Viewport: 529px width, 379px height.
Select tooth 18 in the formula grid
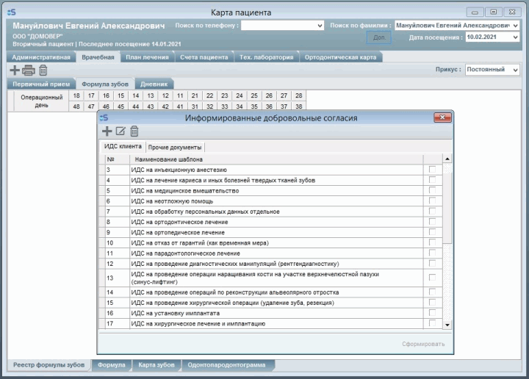click(x=76, y=95)
